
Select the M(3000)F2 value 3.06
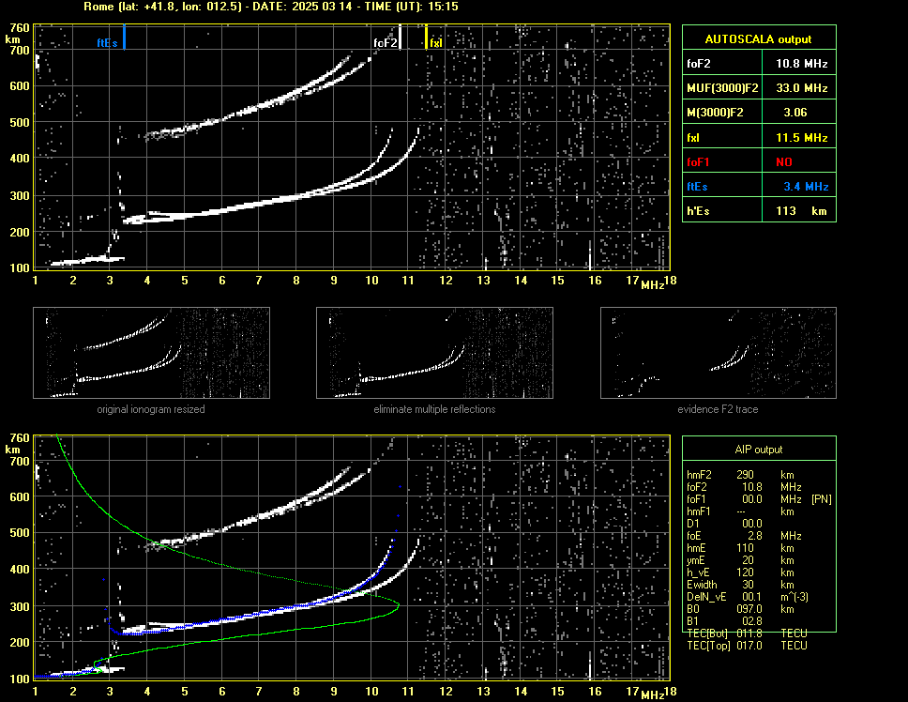795,113
